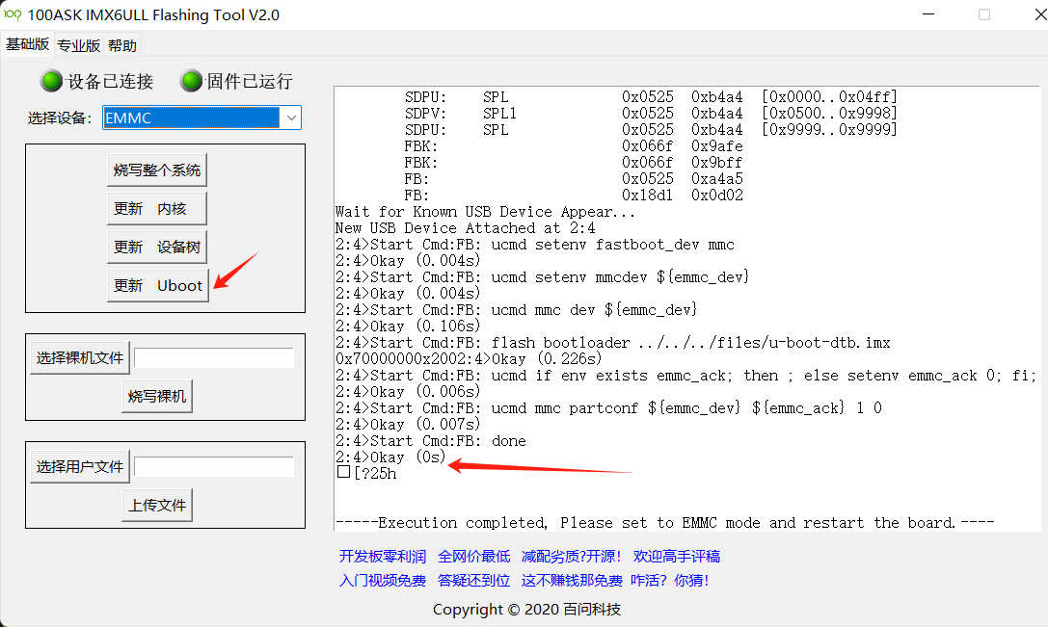Click the 选择用户文件 button
This screenshot has height=627, width=1048.
pyautogui.click(x=80, y=466)
